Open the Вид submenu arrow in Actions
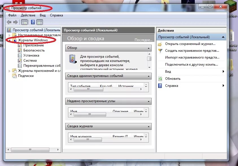This screenshot has width=238, height=166. 223,72
